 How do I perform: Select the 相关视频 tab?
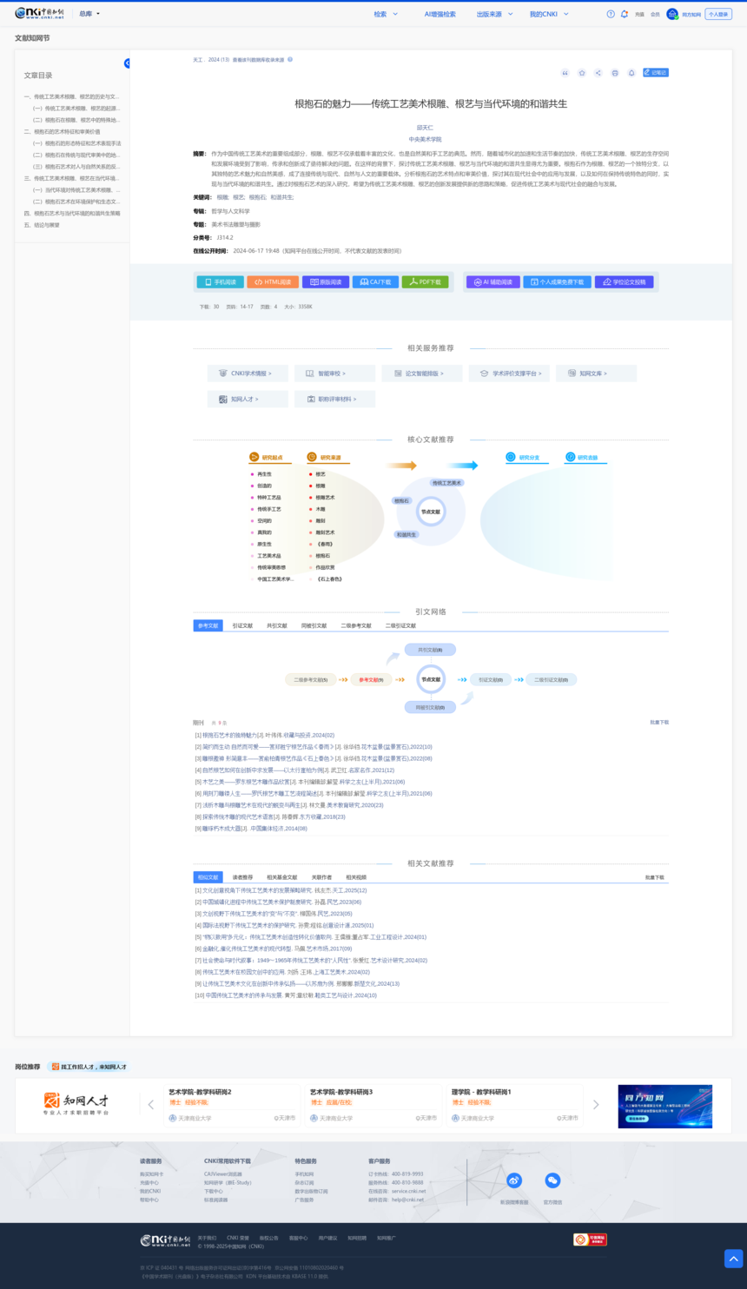(356, 877)
